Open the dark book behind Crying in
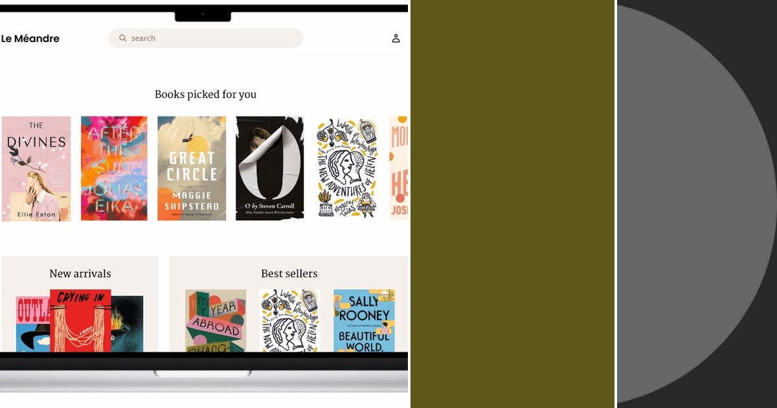The height and width of the screenshot is (408, 777). (x=127, y=324)
